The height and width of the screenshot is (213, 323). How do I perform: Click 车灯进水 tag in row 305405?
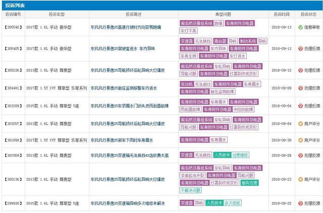coord(238,56)
